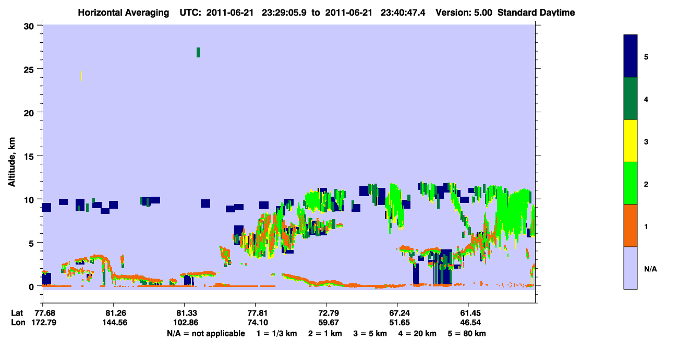Click the '2 = 1 km' legend text
This screenshot has width=678, height=348.
pos(325,333)
